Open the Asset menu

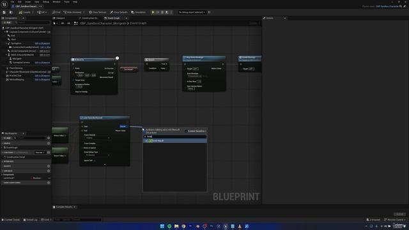click(x=28, y=2)
